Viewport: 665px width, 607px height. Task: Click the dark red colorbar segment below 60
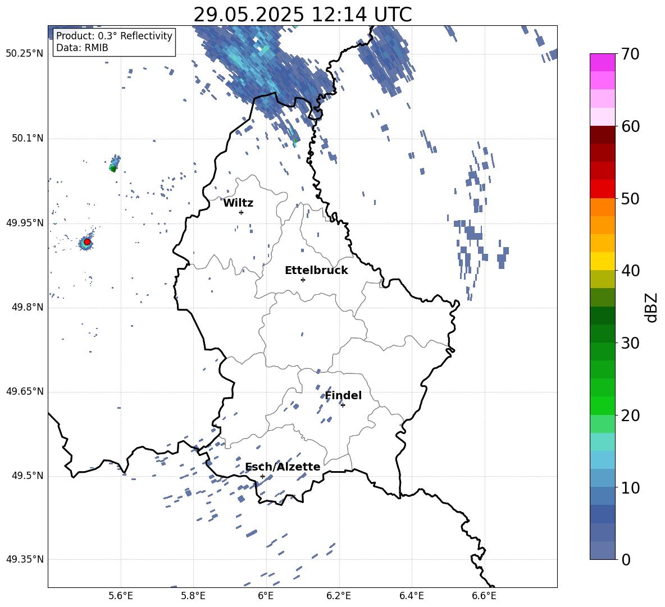tap(603, 135)
